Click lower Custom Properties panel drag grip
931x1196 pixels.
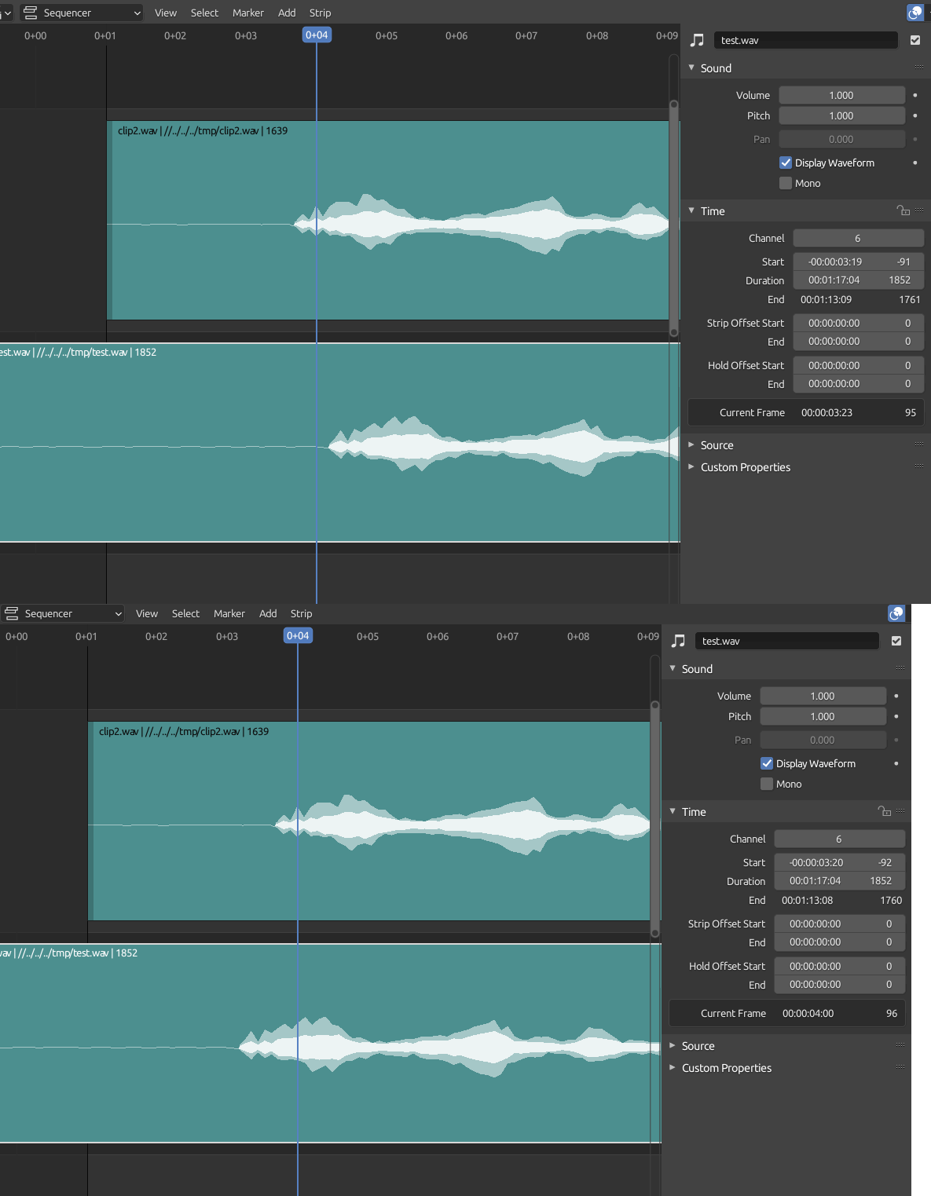tap(900, 1067)
